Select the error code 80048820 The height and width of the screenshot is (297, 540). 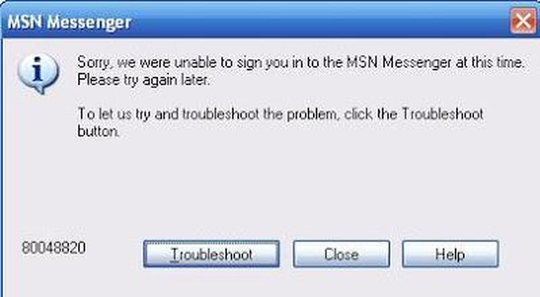[53, 248]
